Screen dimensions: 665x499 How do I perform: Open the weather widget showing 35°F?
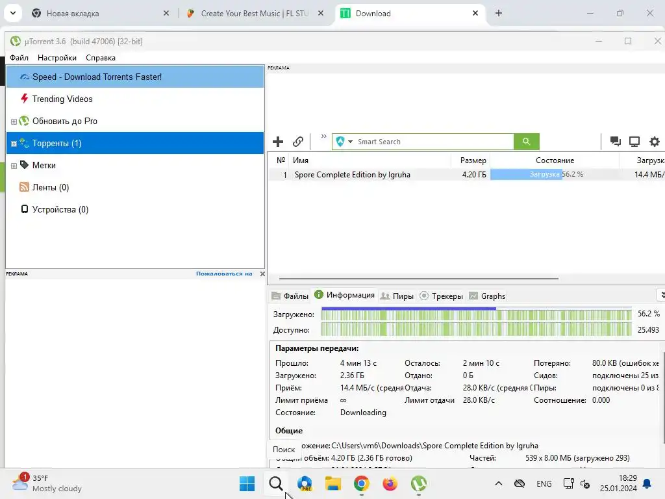coord(47,483)
